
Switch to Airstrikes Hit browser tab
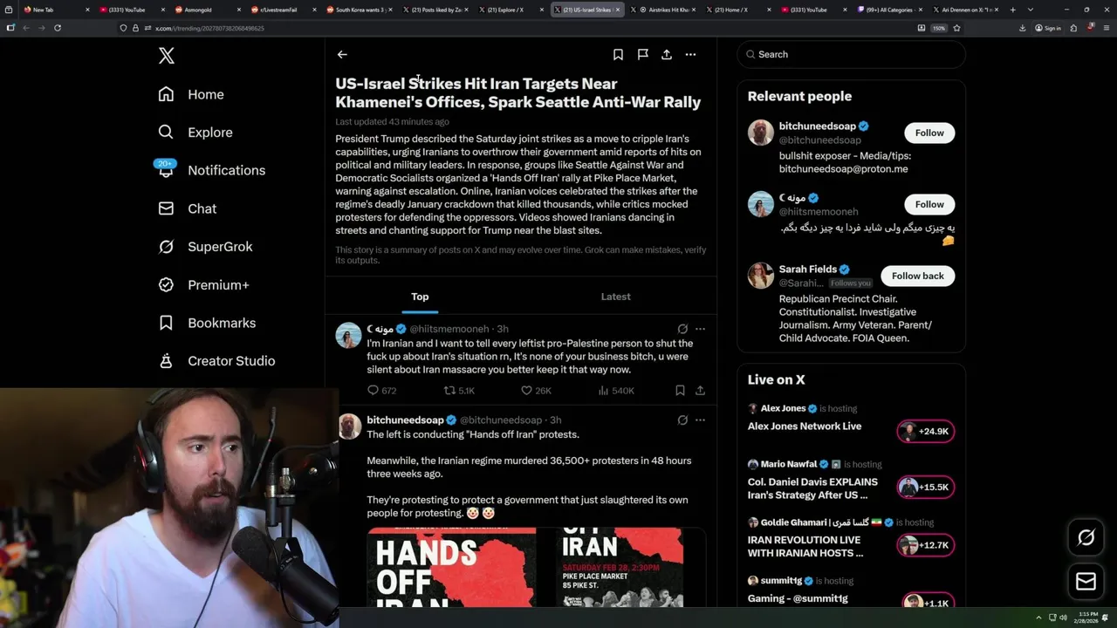tap(663, 10)
